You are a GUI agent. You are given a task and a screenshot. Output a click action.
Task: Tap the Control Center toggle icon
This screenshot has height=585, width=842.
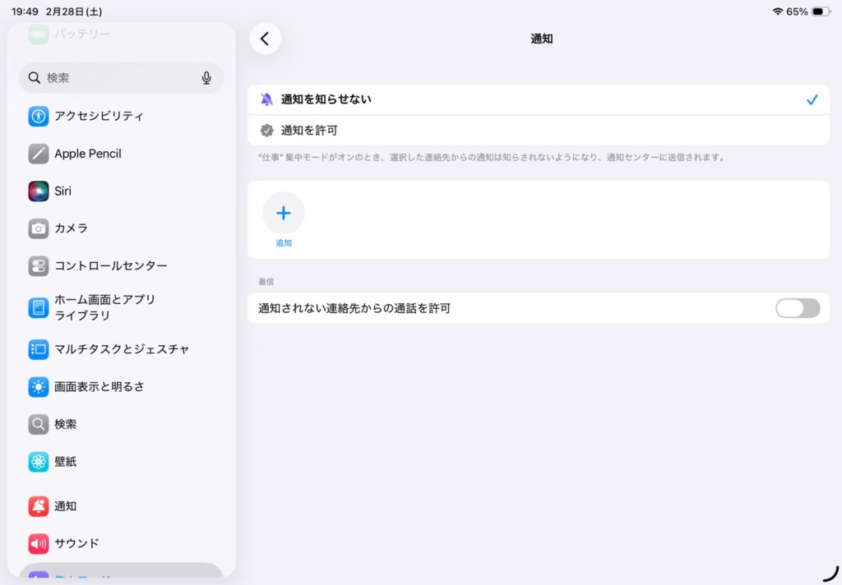tap(39, 266)
